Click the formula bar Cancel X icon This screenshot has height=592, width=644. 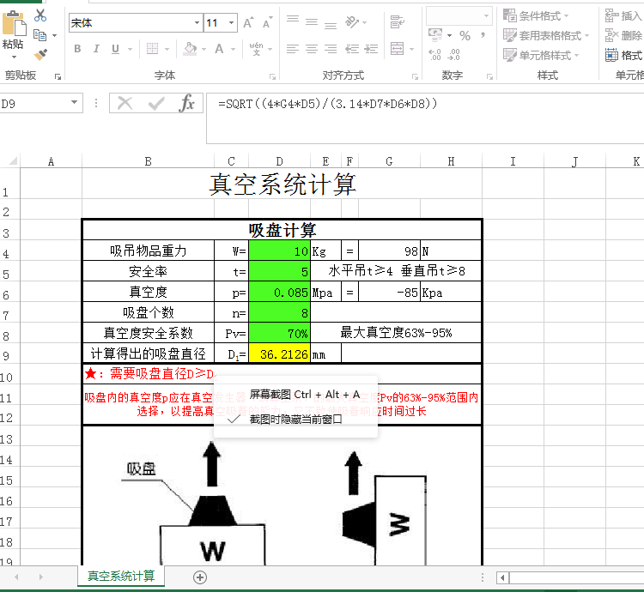[125, 104]
